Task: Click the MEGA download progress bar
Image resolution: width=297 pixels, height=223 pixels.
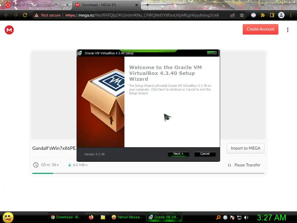Action: point(148,173)
